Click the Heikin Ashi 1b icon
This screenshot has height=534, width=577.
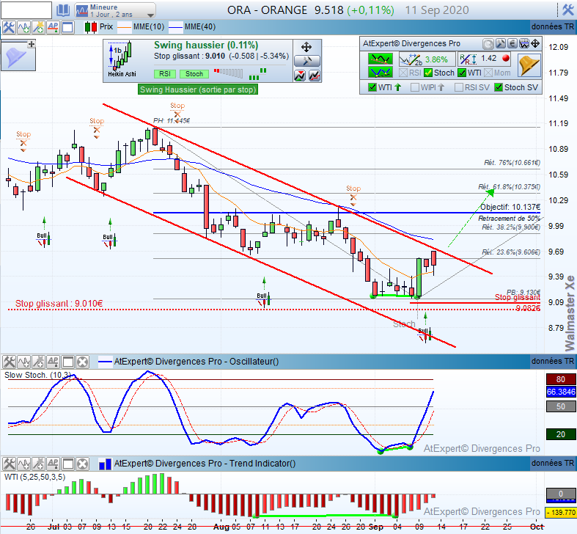click(122, 59)
